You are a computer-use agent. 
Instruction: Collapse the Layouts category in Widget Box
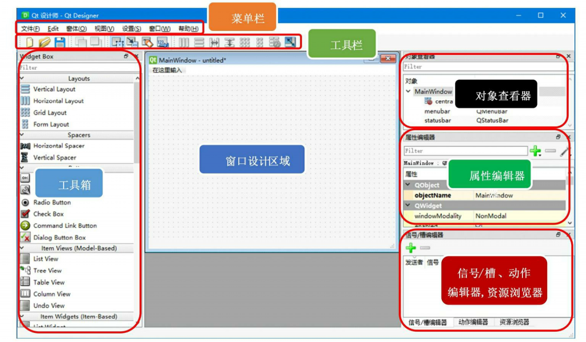coord(22,79)
